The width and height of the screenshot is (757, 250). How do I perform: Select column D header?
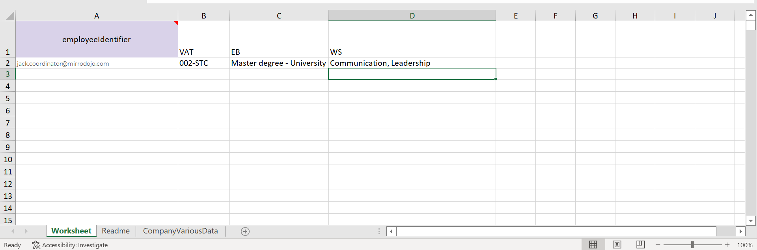coord(412,16)
